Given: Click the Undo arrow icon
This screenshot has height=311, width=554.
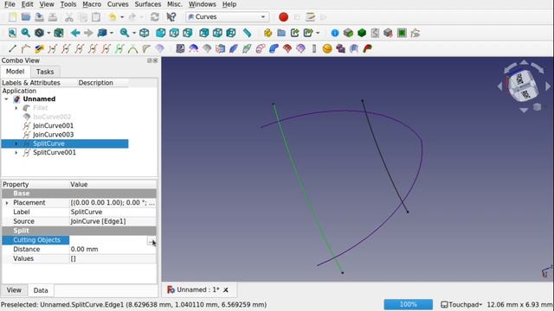Looking at the screenshot, I should (x=113, y=17).
